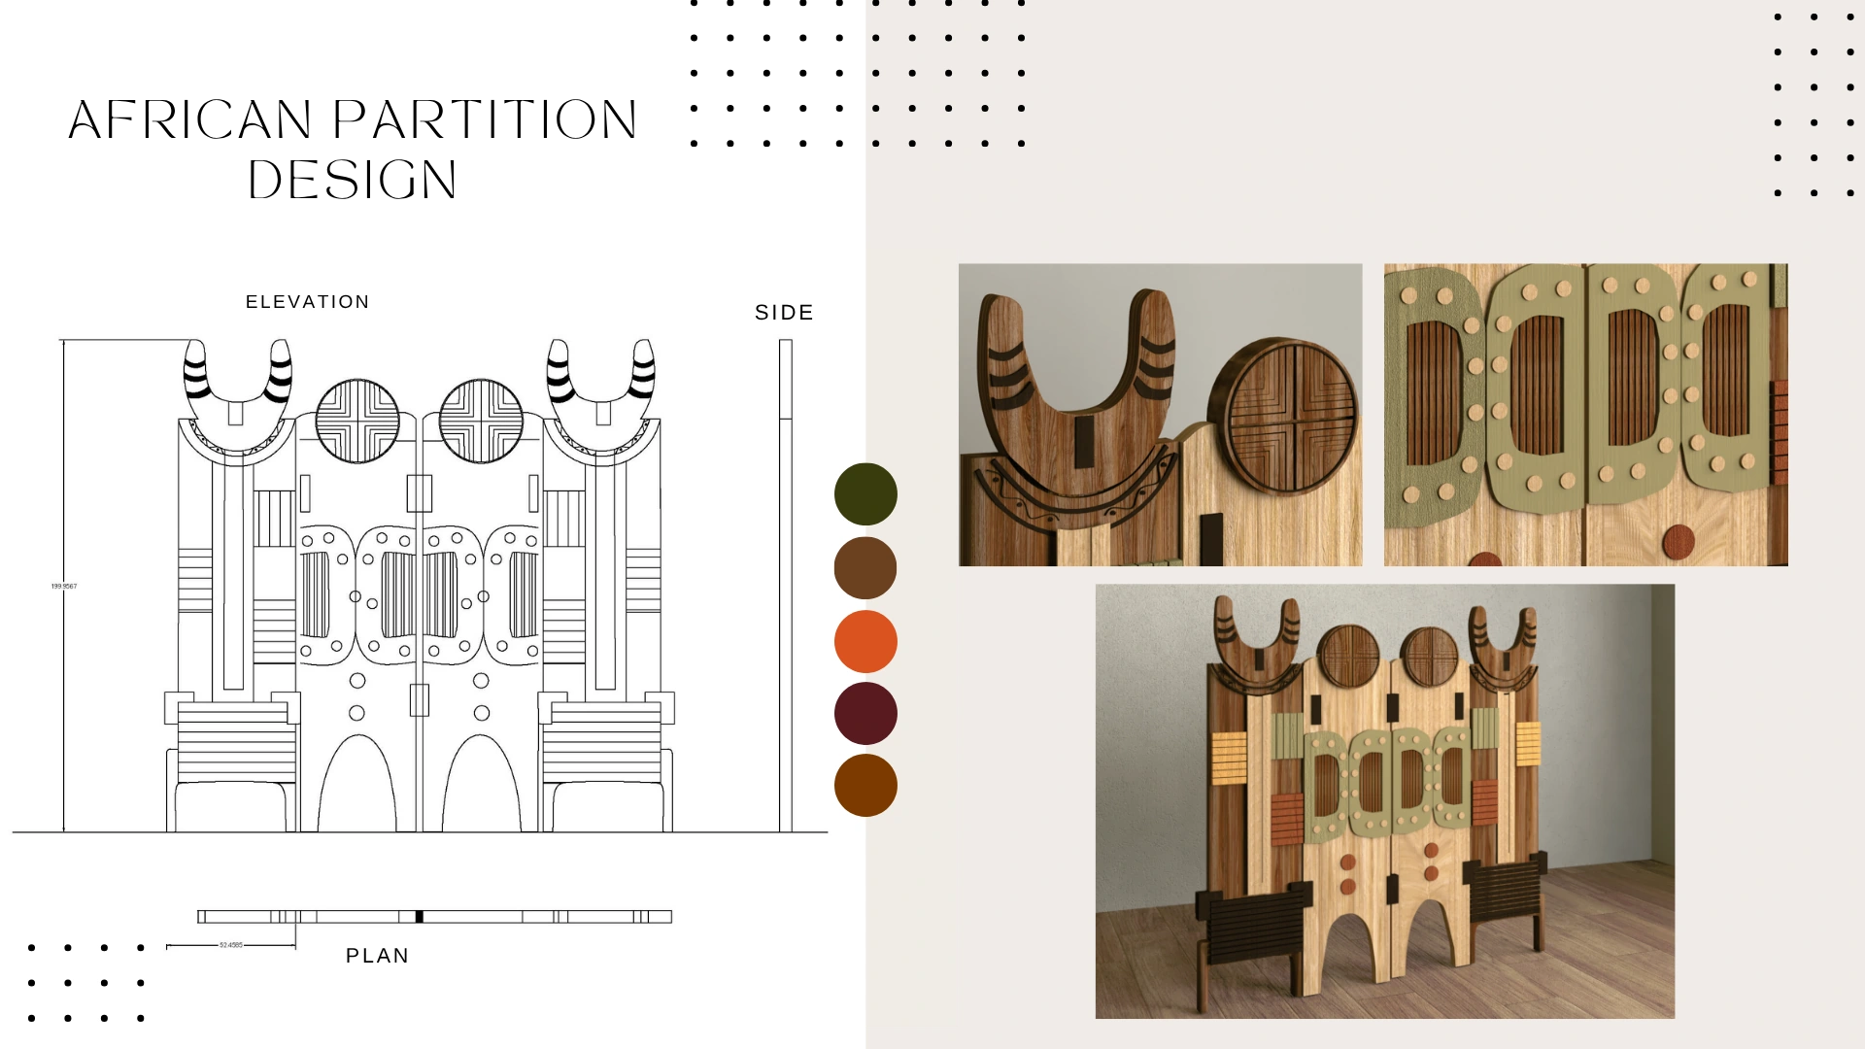Screen dimensions: 1865x1049
Task: Click the 'PLAN' label
Action: tap(378, 956)
